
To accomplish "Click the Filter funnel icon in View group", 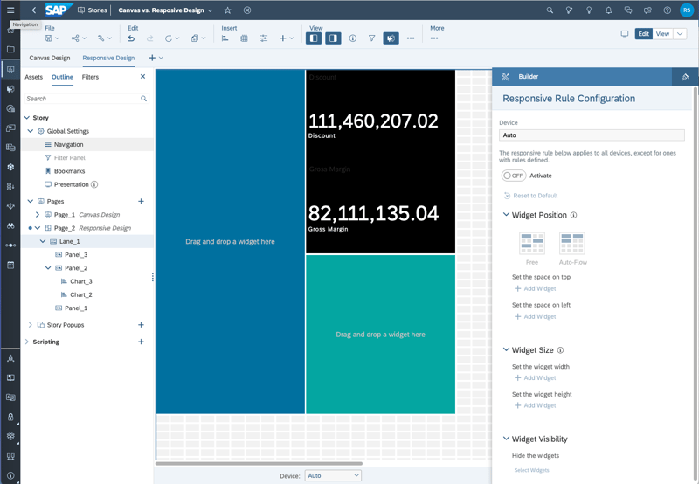I will pos(371,38).
